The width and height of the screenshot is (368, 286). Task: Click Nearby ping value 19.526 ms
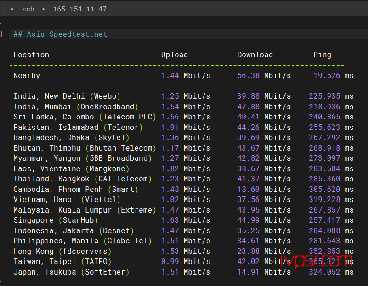[334, 75]
